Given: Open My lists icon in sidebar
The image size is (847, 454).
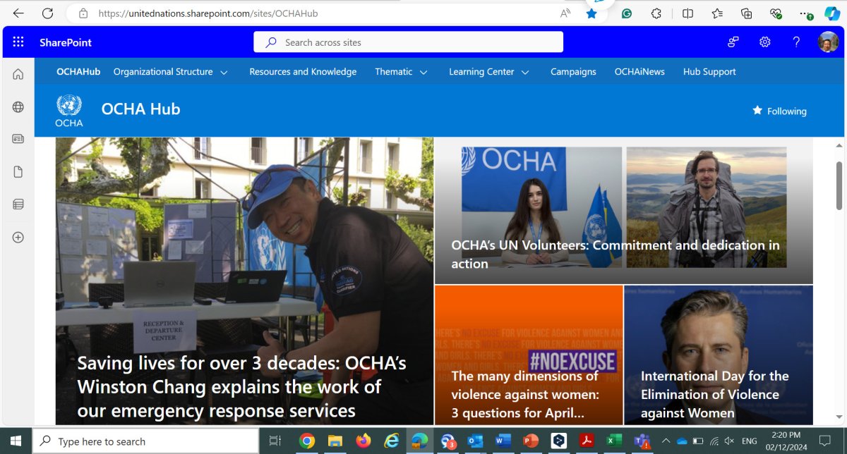Looking at the screenshot, I should point(18,204).
